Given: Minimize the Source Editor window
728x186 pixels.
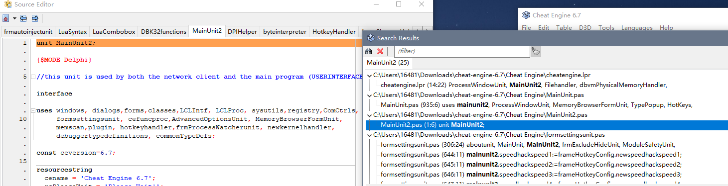Looking at the screenshot, I should (x=376, y=4).
